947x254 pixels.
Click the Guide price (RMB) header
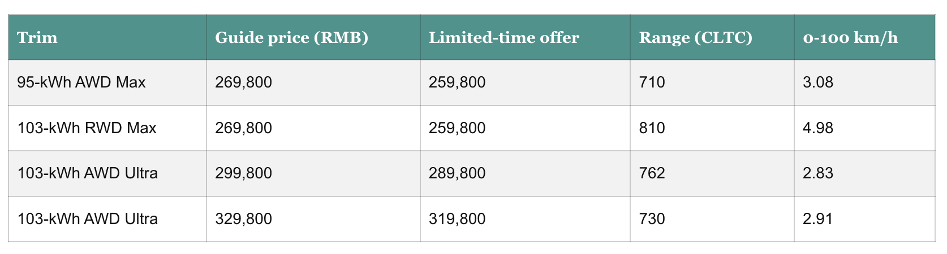pos(291,38)
